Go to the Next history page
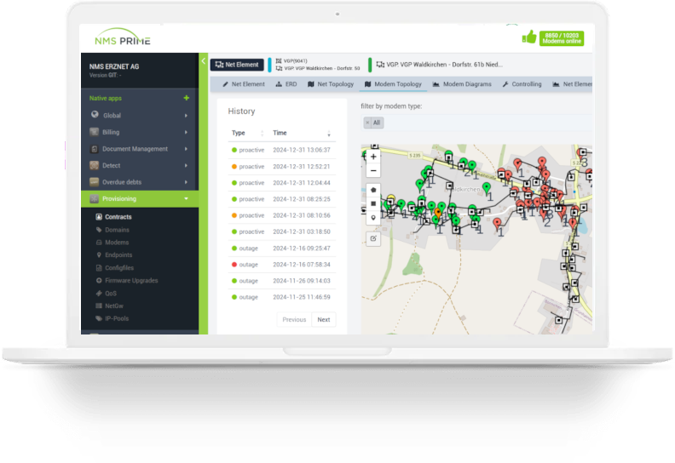Viewport: 675px width, 463px height. [x=324, y=319]
